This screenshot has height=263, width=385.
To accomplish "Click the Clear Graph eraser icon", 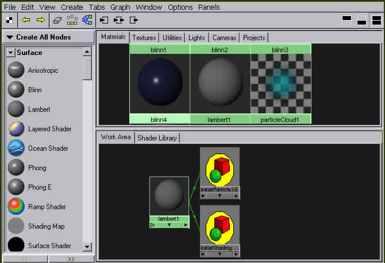I will 56,20.
